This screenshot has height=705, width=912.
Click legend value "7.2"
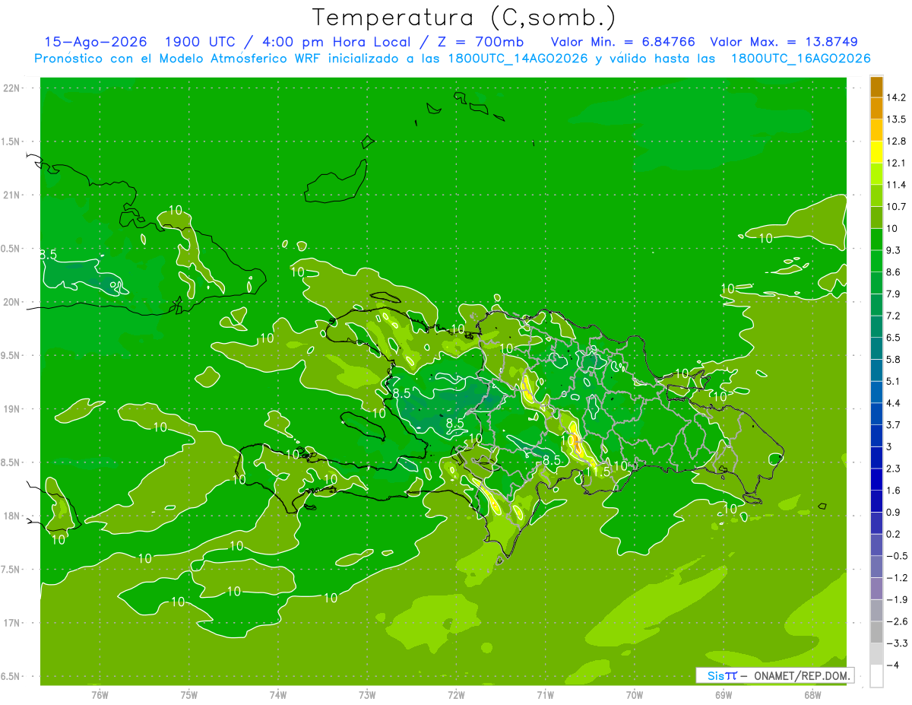894,316
